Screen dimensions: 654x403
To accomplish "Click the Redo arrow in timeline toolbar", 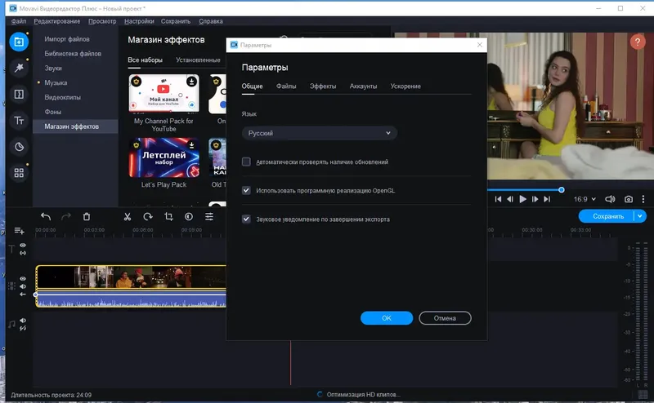I will pos(66,216).
